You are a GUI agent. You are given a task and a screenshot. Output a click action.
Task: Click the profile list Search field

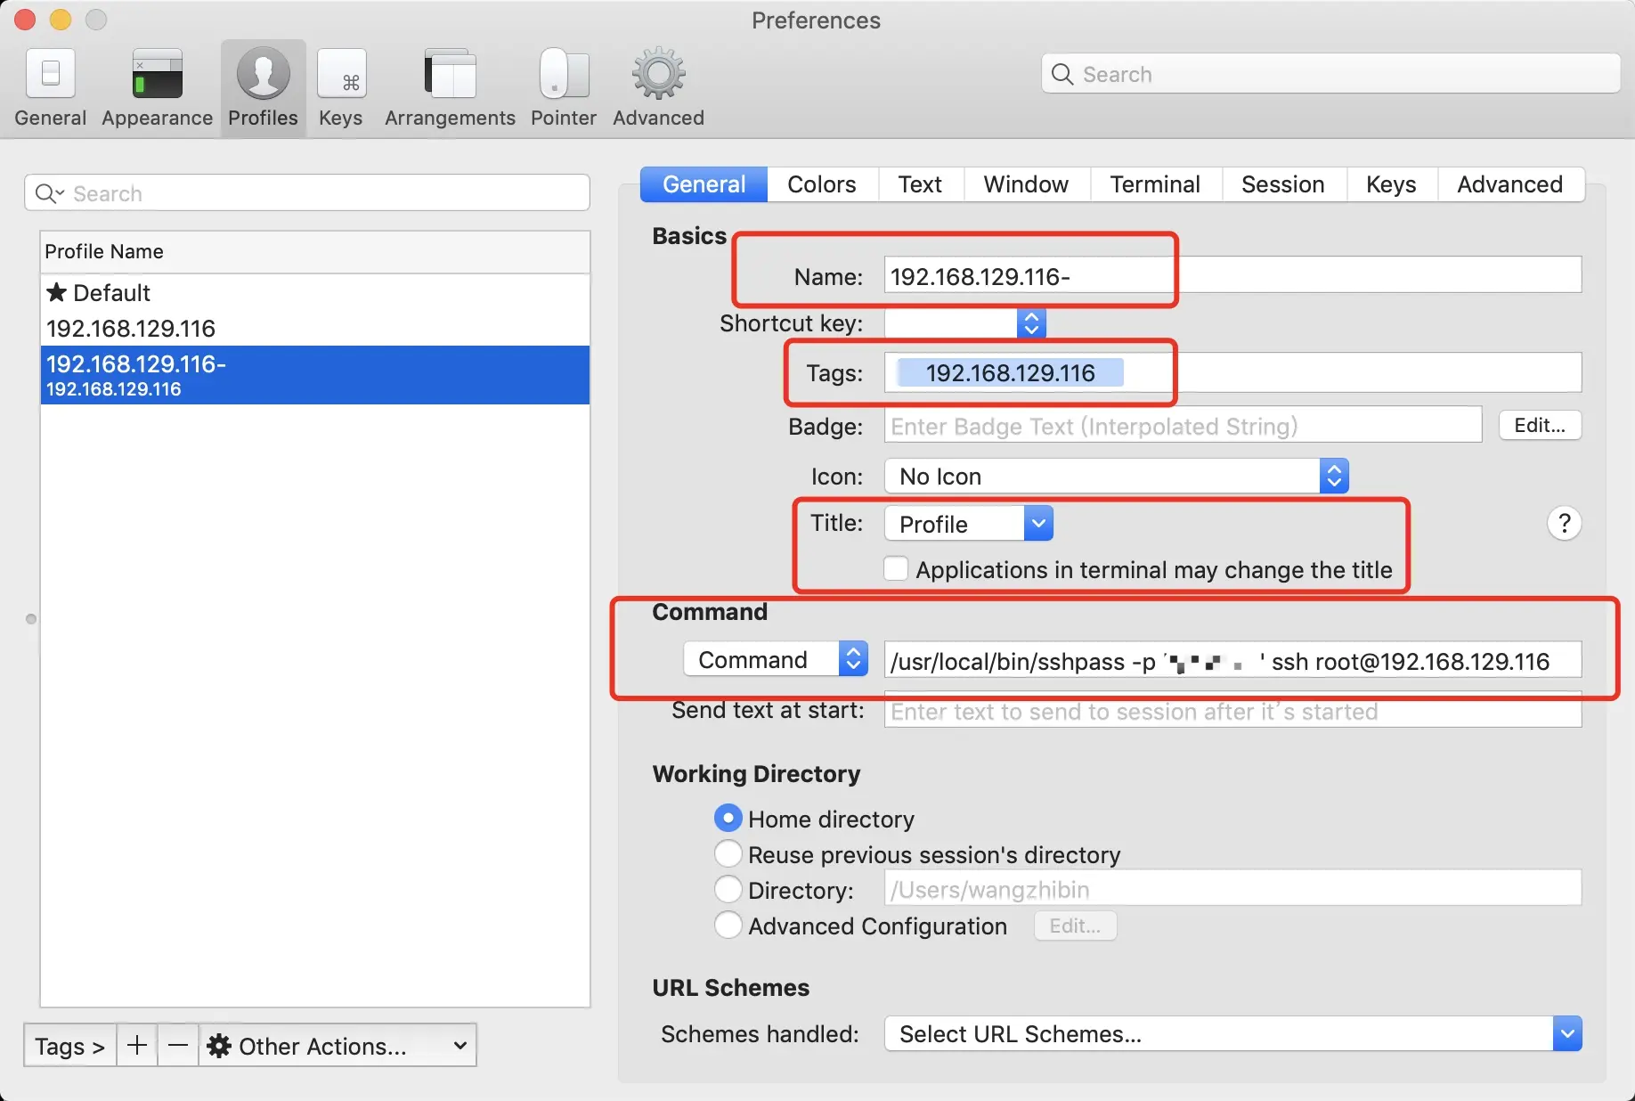(x=307, y=193)
